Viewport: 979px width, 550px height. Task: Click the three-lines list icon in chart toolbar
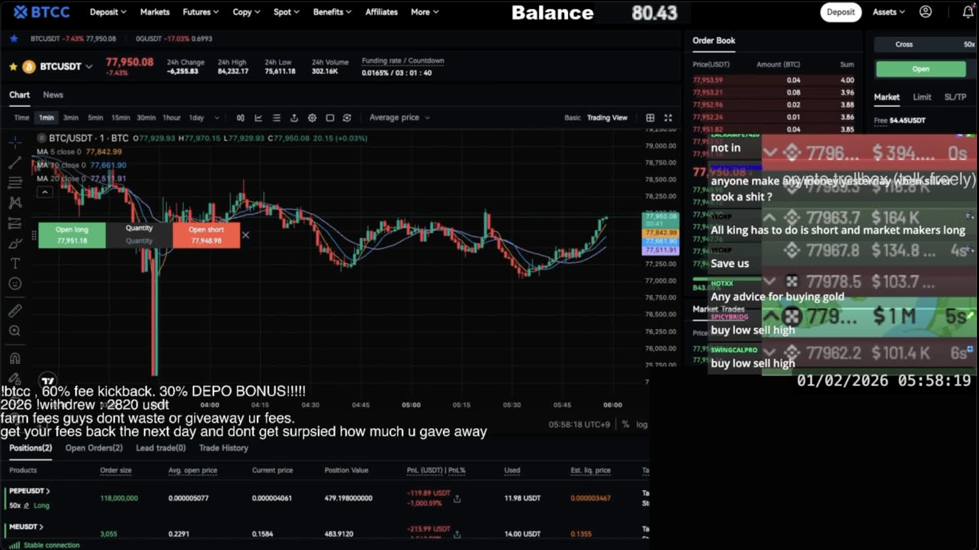(276, 118)
